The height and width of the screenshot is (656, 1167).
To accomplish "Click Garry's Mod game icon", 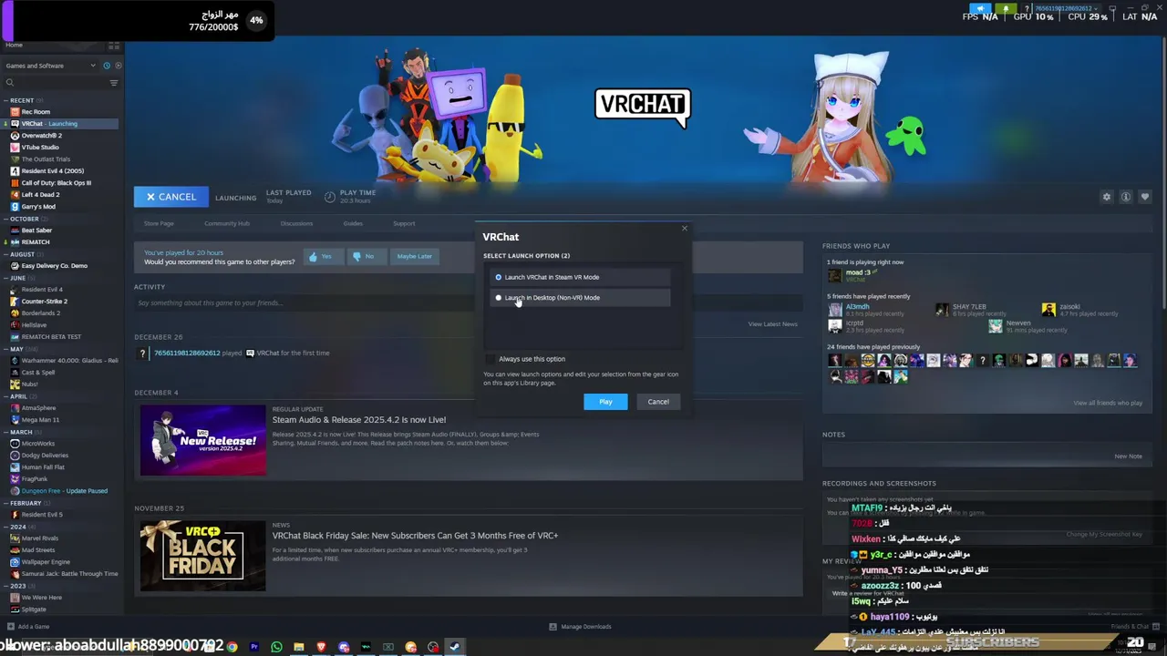I will [x=15, y=207].
